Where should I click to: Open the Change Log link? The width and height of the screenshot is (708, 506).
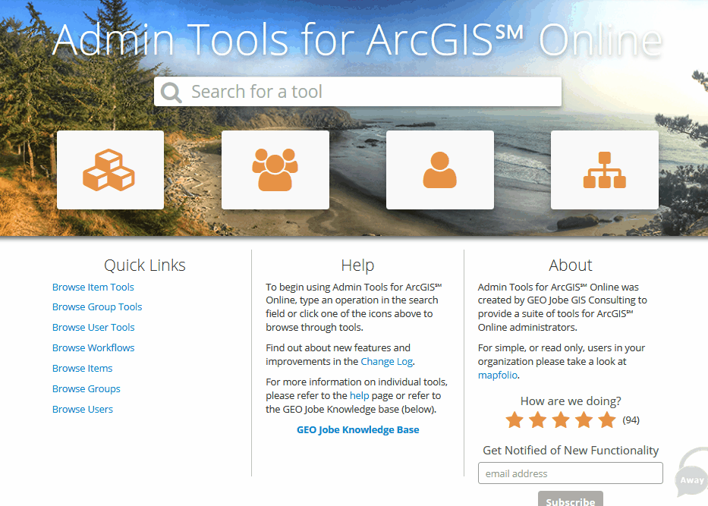coord(386,362)
